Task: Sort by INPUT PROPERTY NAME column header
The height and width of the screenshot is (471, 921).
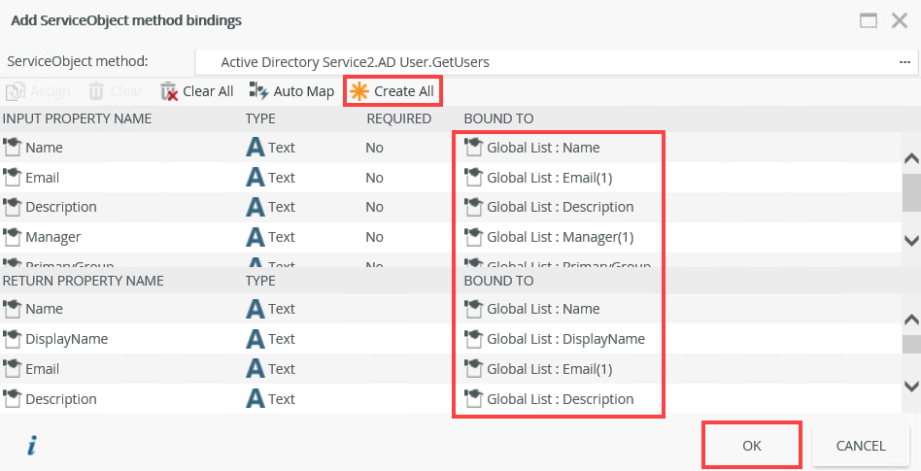Action: (x=77, y=118)
